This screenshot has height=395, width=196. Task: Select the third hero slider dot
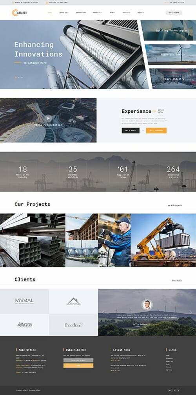tap(22, 78)
